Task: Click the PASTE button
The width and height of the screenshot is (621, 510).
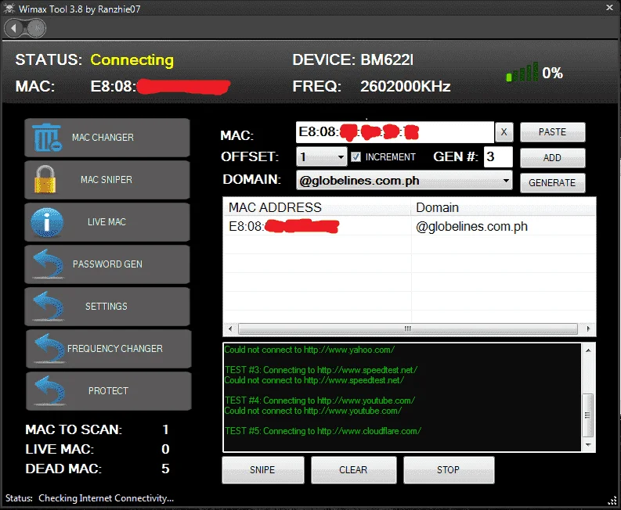Action: 553,132
